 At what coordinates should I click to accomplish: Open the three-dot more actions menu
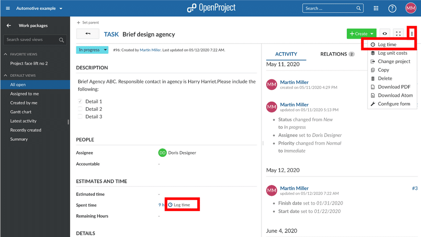pos(412,33)
